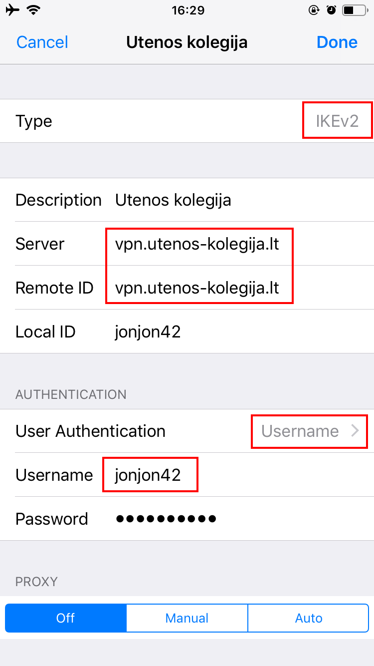The image size is (374, 666).
Task: Select Auto proxy option
Action: (x=308, y=618)
